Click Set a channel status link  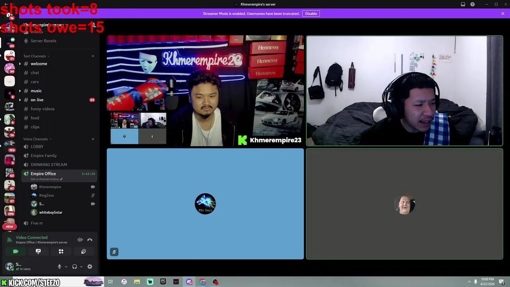[47, 179]
